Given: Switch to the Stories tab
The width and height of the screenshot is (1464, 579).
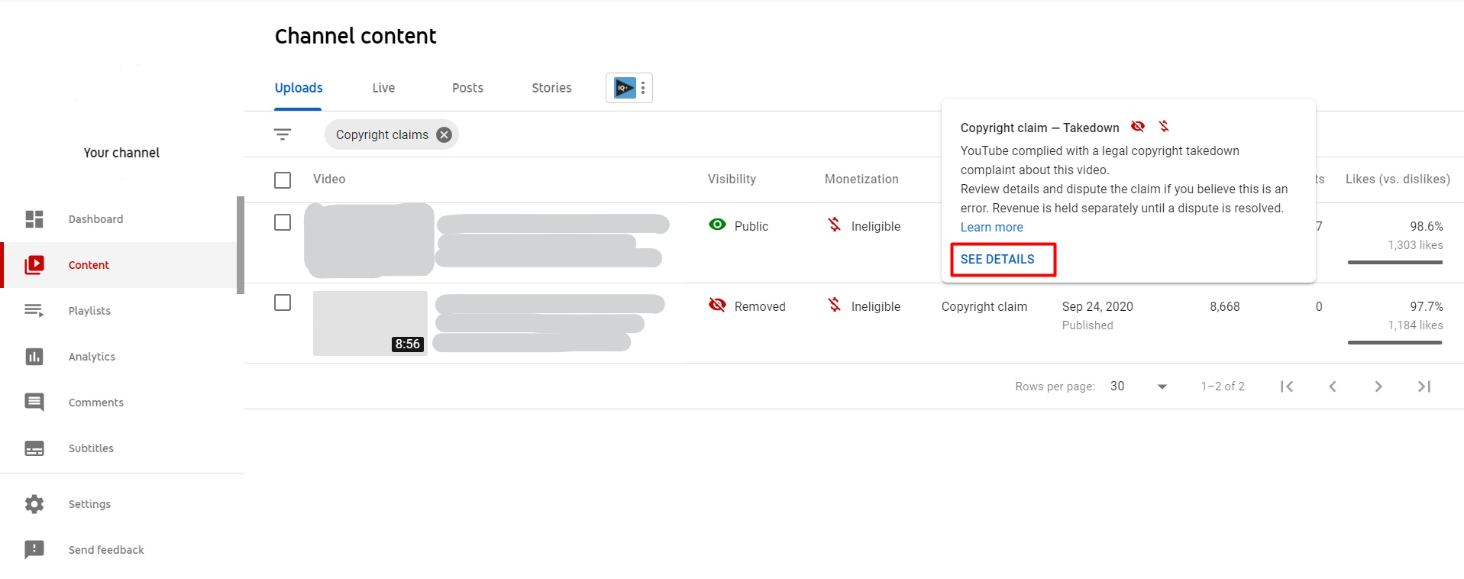Looking at the screenshot, I should click(x=551, y=88).
